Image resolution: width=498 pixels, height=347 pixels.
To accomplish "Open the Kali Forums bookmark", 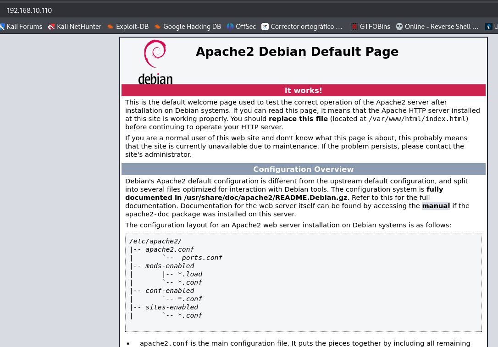I will click(x=21, y=27).
